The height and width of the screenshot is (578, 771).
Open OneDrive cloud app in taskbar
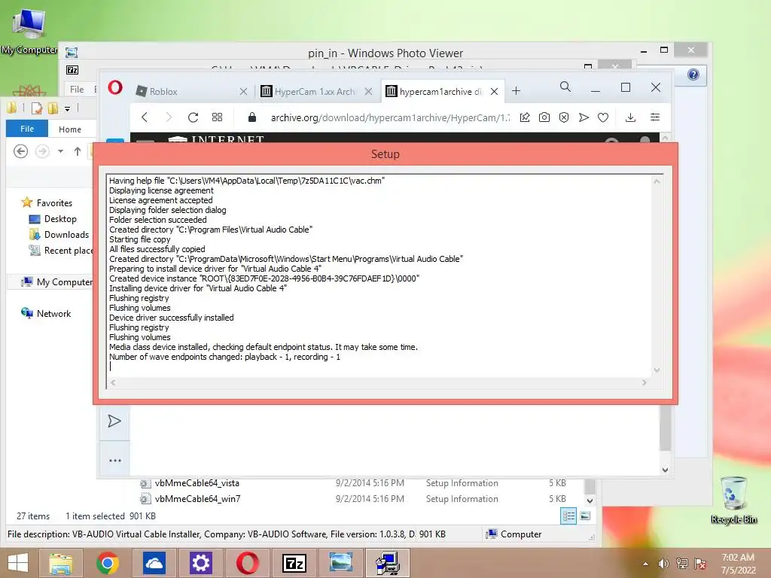154,563
